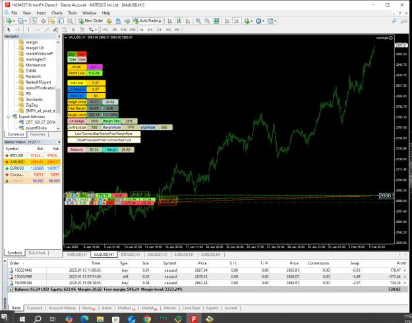Select the Vertical Line drawing tool
The image size is (412, 323).
[x=28, y=30]
